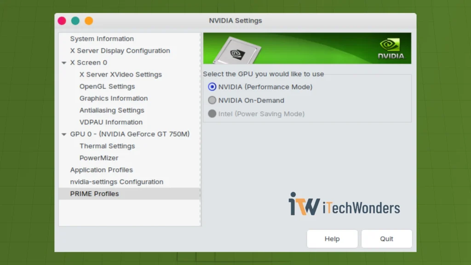471x265 pixels.
Task: Open the System Information page
Action: (101, 39)
